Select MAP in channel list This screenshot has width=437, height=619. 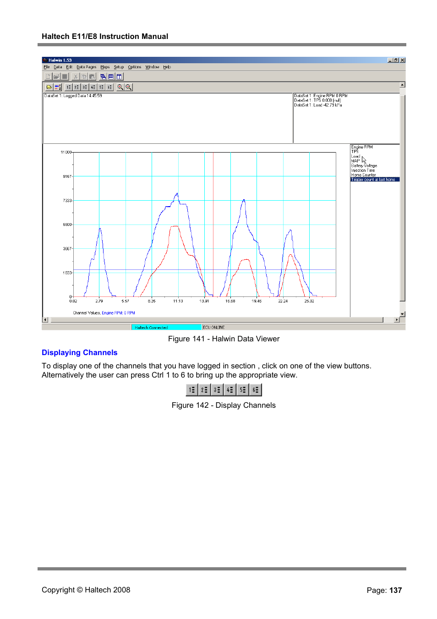pos(355,161)
